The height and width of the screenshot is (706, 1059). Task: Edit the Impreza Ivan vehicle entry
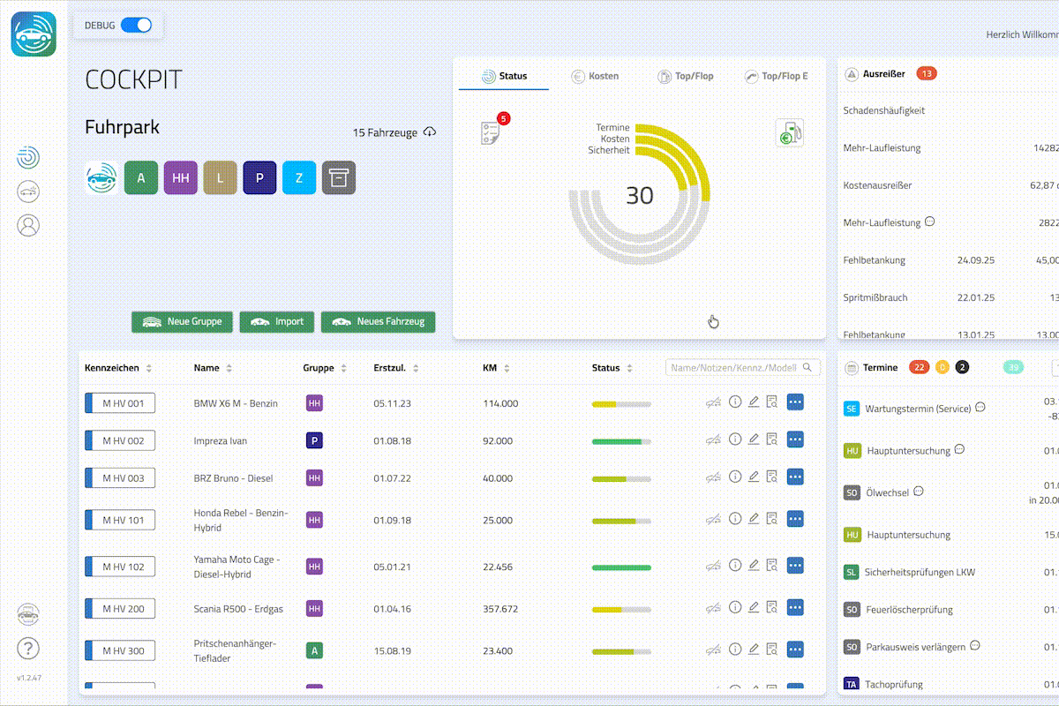click(754, 439)
